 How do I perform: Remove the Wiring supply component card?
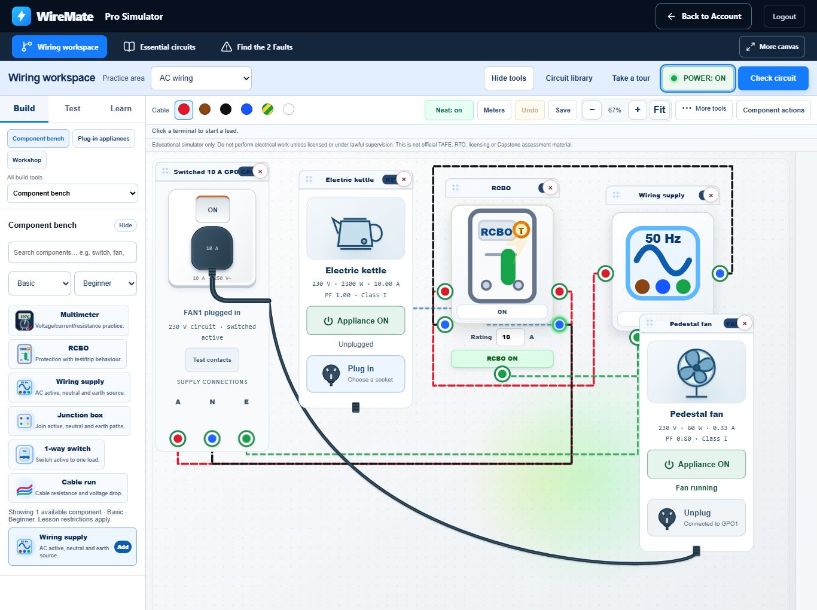[711, 195]
